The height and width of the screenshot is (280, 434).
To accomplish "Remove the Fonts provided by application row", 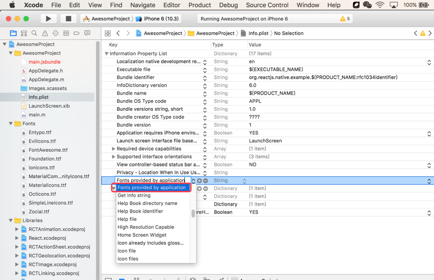I will click(206, 181).
